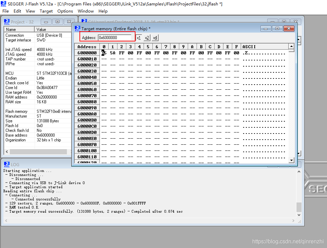This screenshot has height=248, width=327.
Task: Click memory view scrollbar up arrow
Action: 291,46
